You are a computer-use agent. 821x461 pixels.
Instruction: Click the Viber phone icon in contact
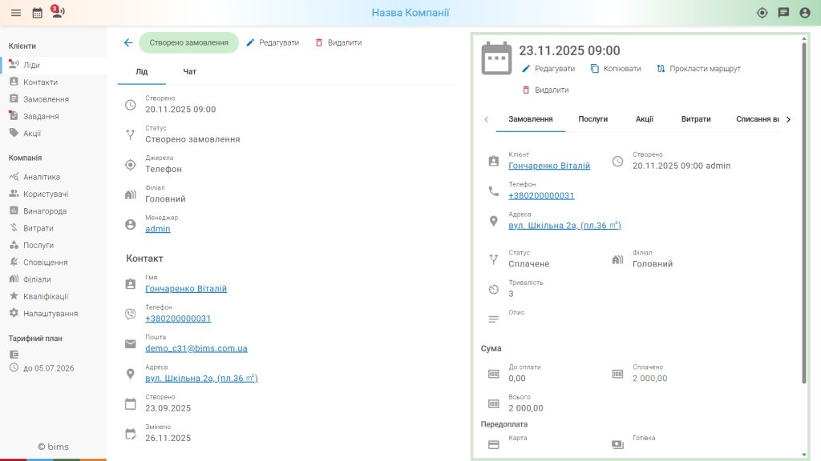tap(131, 314)
